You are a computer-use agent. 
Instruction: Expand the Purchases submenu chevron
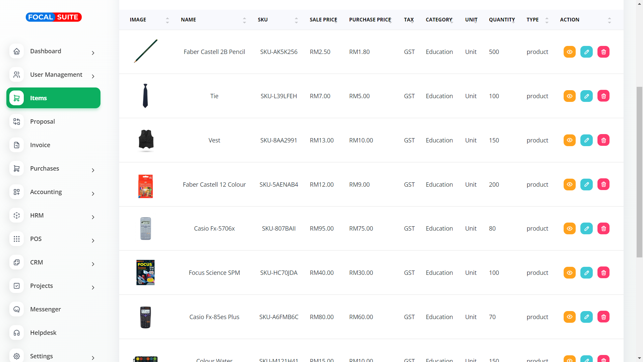93,170
